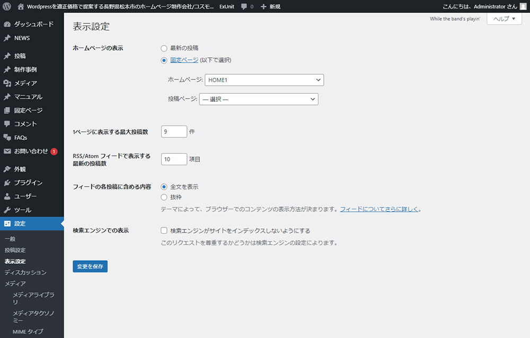The height and width of the screenshot is (338, 530).
Task: Click the 変更を保存 button
Action: (90, 266)
